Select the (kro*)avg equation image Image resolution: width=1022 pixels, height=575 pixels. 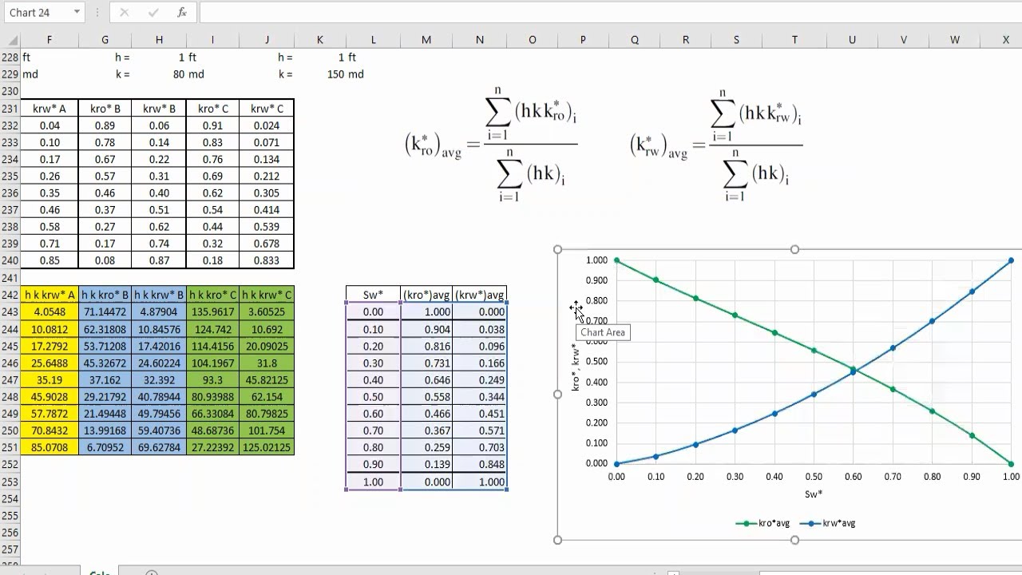(491, 145)
